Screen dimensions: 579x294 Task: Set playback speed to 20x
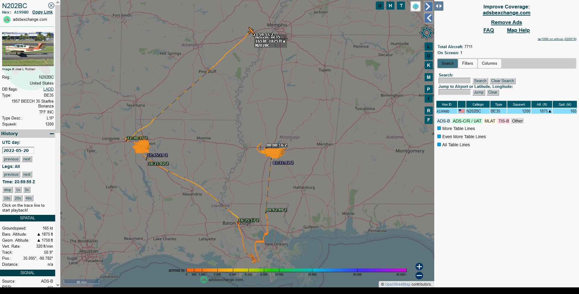[x=18, y=198]
